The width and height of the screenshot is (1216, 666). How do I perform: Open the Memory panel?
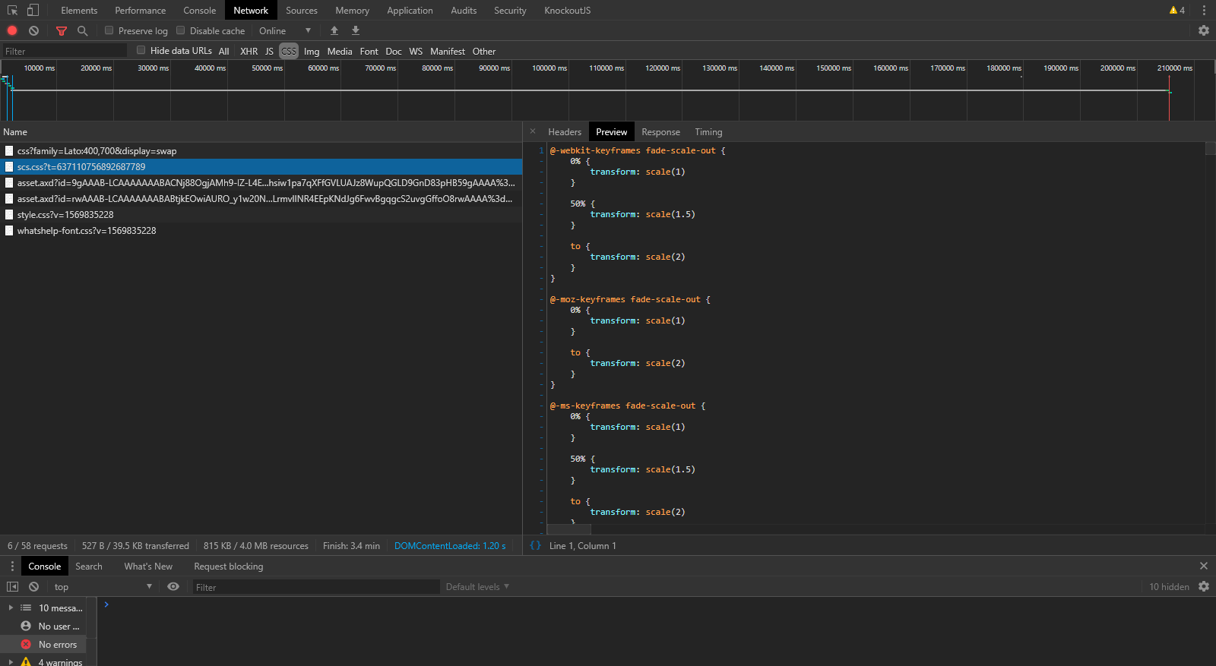pos(352,10)
